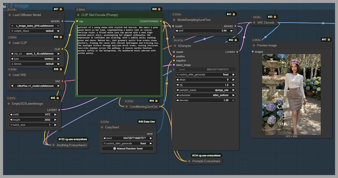Click the MODEL output port on Load Diffusion Model

(63, 21)
